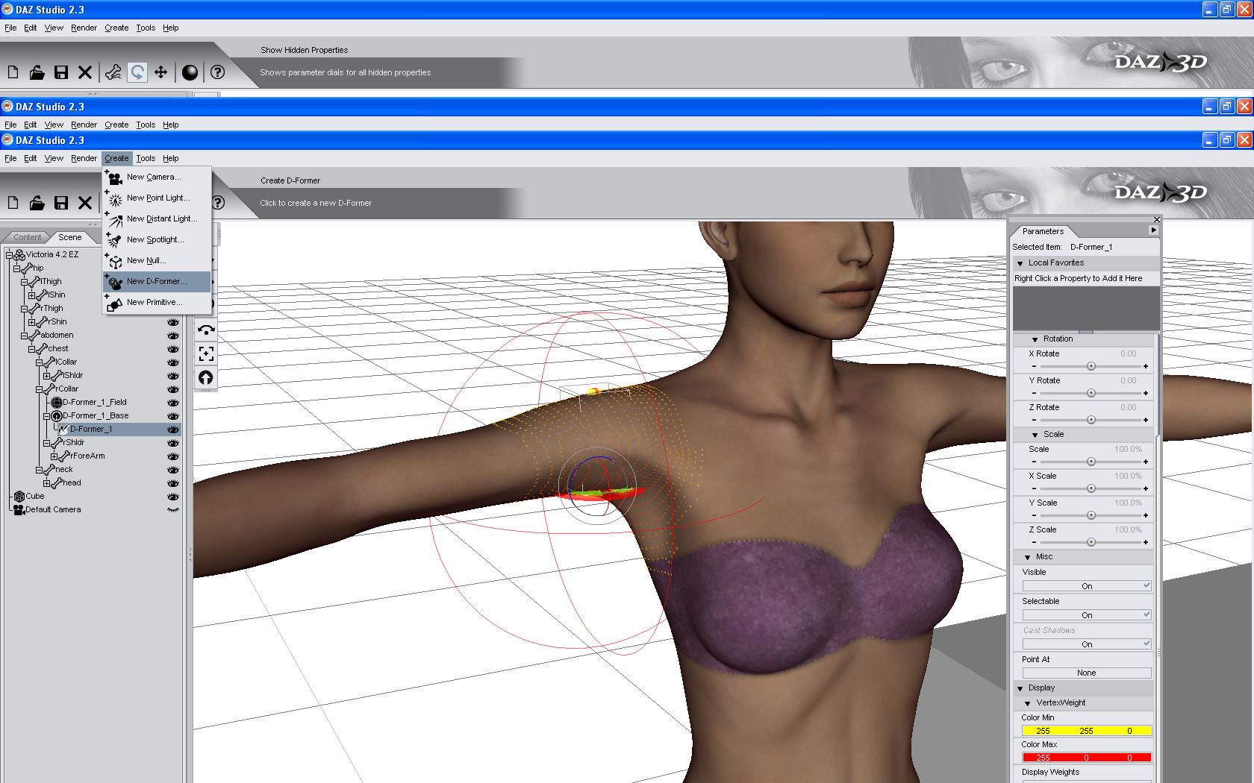The width and height of the screenshot is (1254, 783).
Task: Click New File icon in rearmost window toolbar
Action: [x=13, y=72]
